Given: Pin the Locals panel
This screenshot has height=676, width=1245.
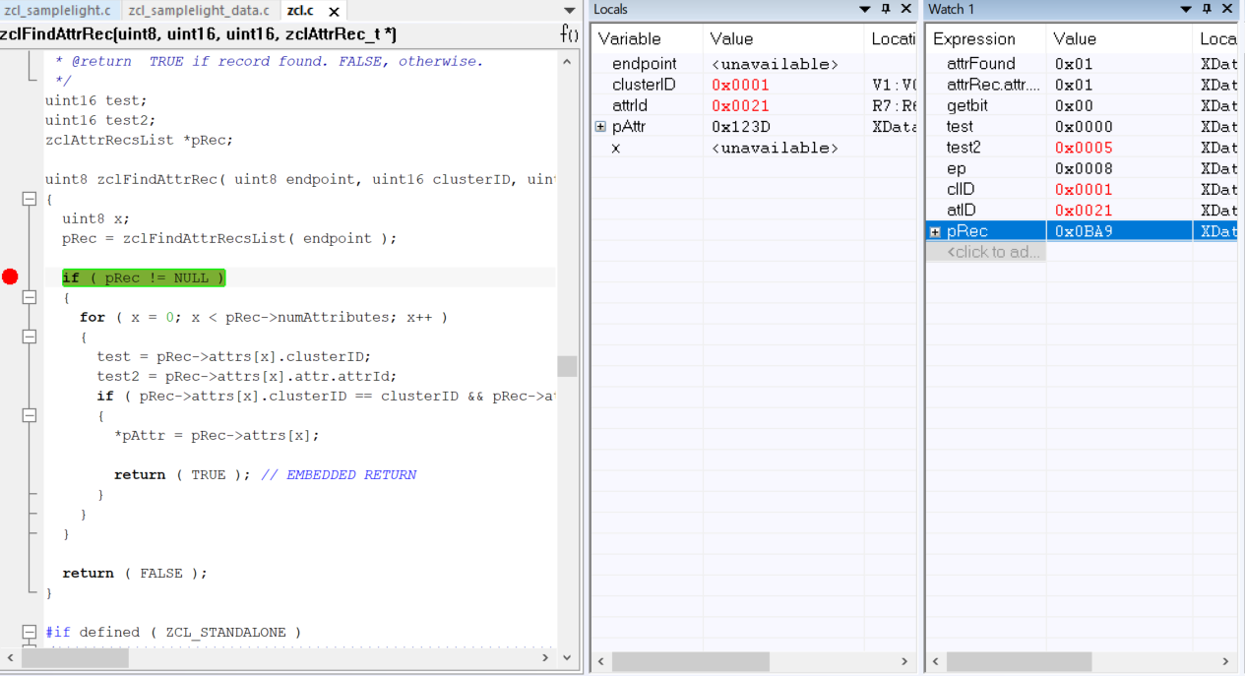Looking at the screenshot, I should pos(886,9).
